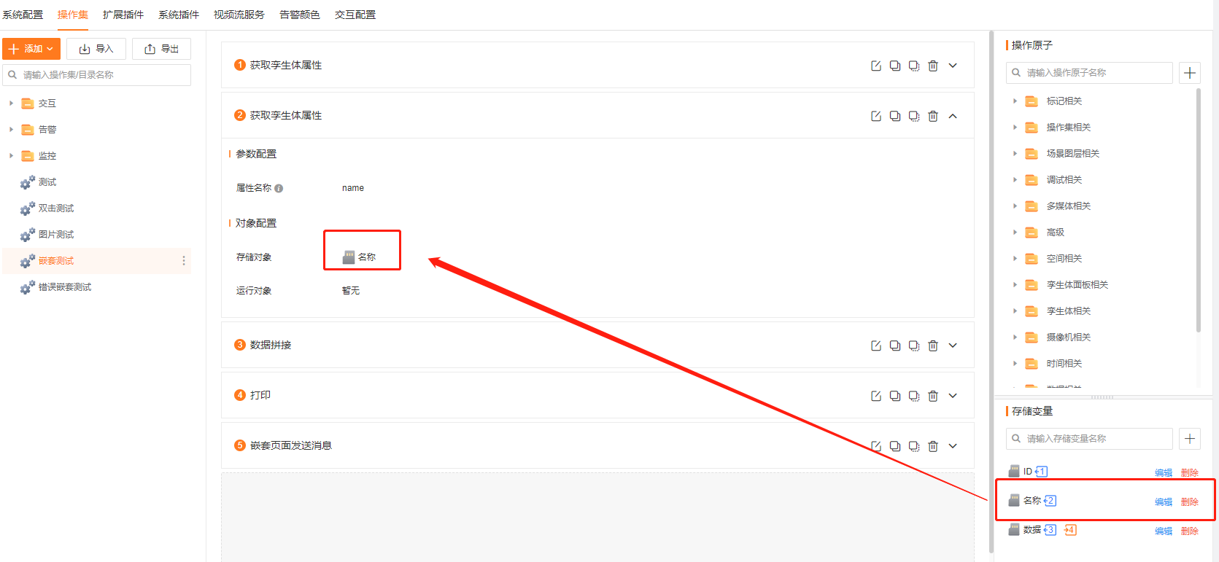
Task: Open the 添加 dropdown button
Action: tap(31, 49)
